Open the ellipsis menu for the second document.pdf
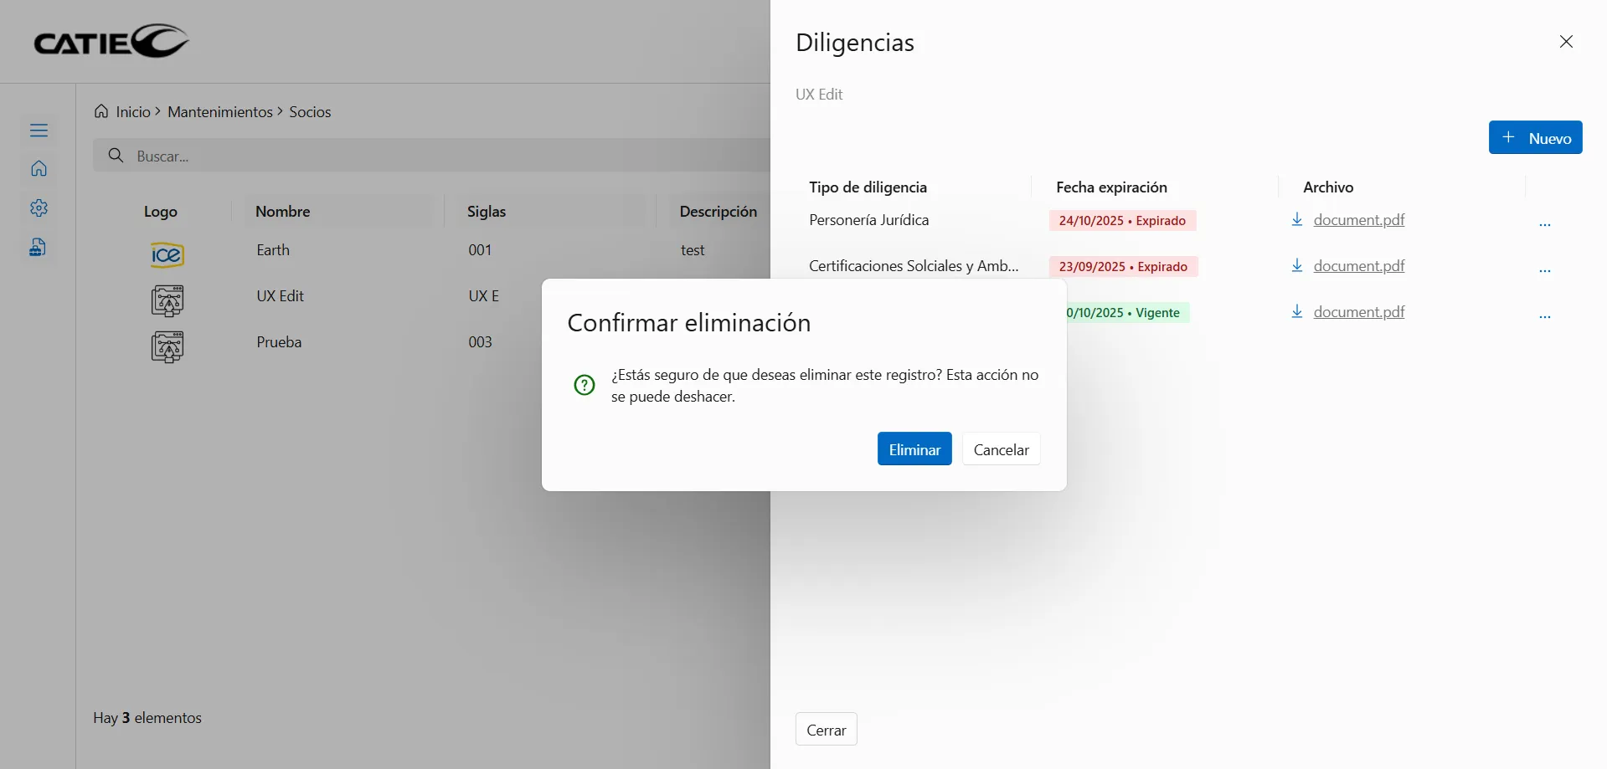Viewport: 1607px width, 769px height. pyautogui.click(x=1546, y=269)
